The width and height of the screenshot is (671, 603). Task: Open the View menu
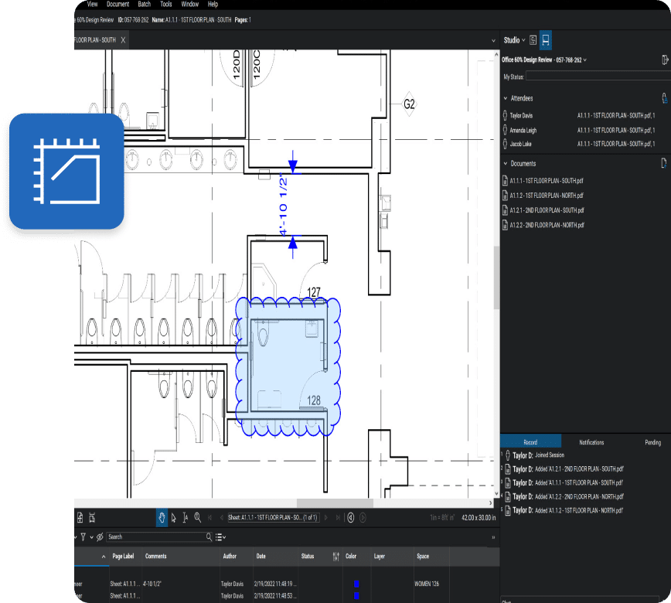pyautogui.click(x=93, y=5)
